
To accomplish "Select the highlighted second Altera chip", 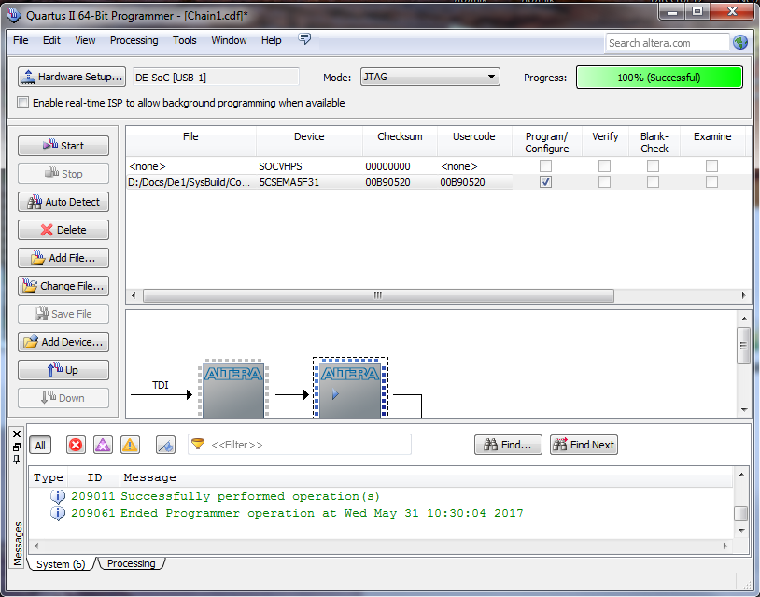I will tap(350, 388).
